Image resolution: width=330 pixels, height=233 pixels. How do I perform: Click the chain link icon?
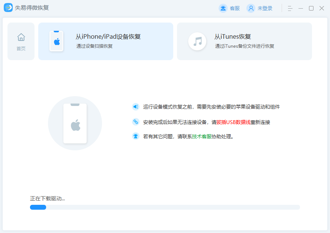pos(136,122)
